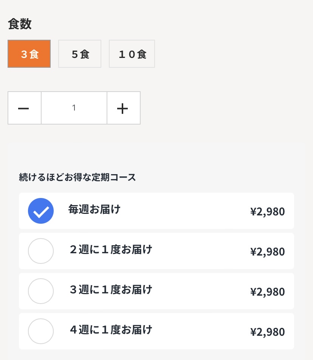This screenshot has height=360, width=313.
Task: Click the 4週に1度お届け label text
Action: pyautogui.click(x=111, y=330)
